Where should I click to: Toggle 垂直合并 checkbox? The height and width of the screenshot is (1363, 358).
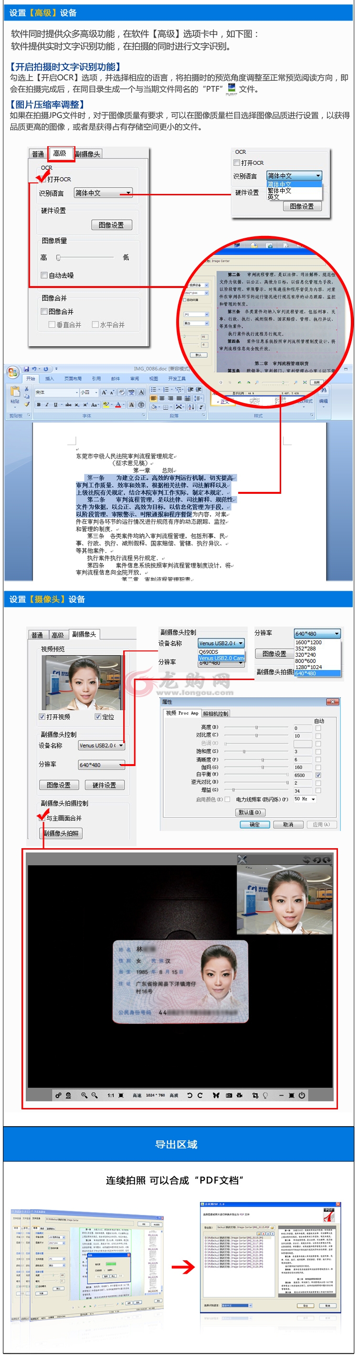coord(52,324)
